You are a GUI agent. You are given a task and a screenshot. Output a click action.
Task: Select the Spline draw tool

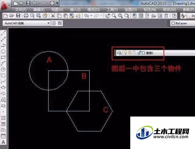coord(3,81)
